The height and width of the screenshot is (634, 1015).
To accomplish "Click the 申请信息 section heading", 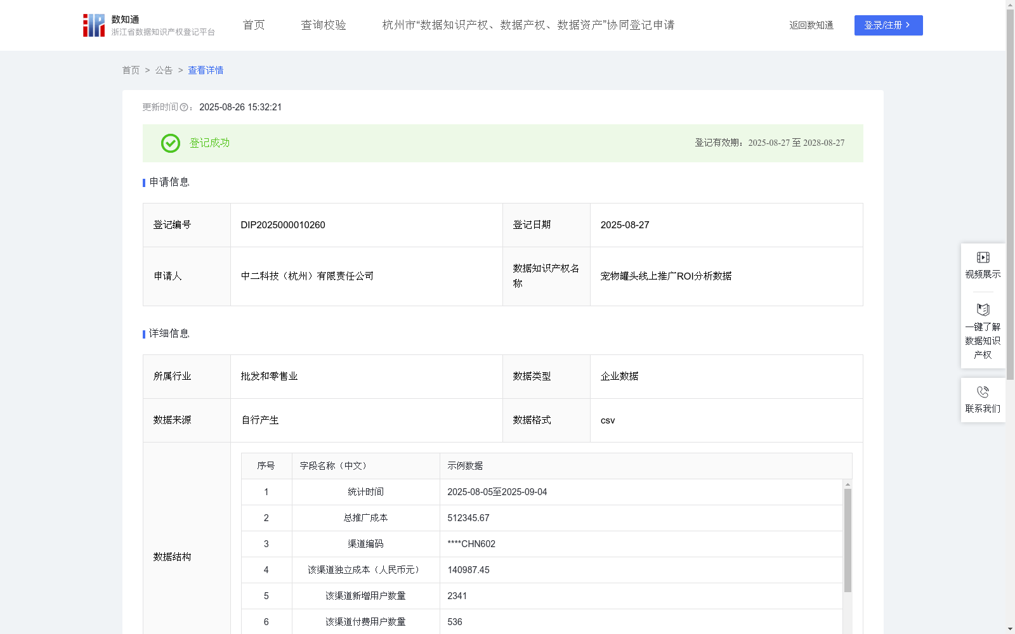I will click(x=169, y=183).
